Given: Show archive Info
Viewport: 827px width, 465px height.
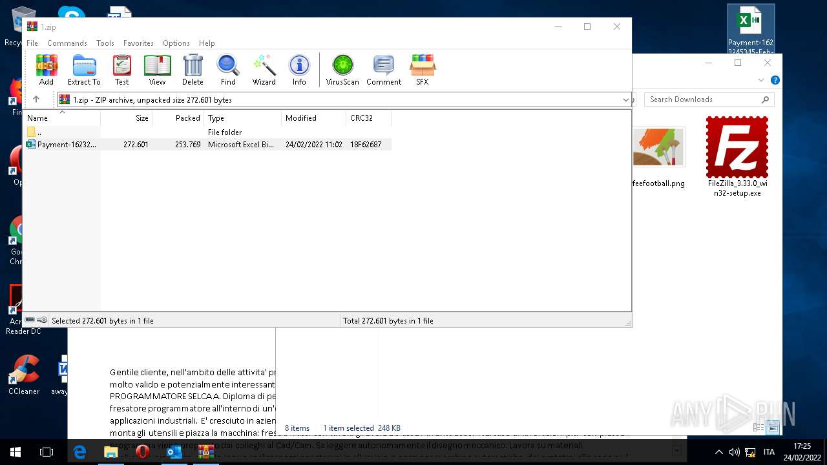Looking at the screenshot, I should pyautogui.click(x=299, y=70).
